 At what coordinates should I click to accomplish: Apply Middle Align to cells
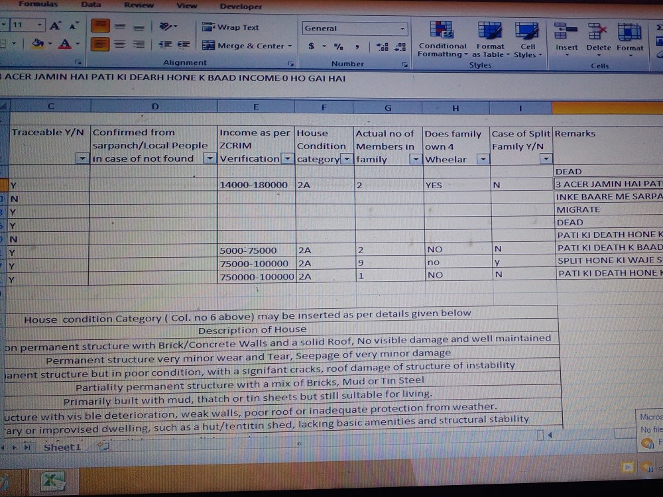[x=120, y=27]
